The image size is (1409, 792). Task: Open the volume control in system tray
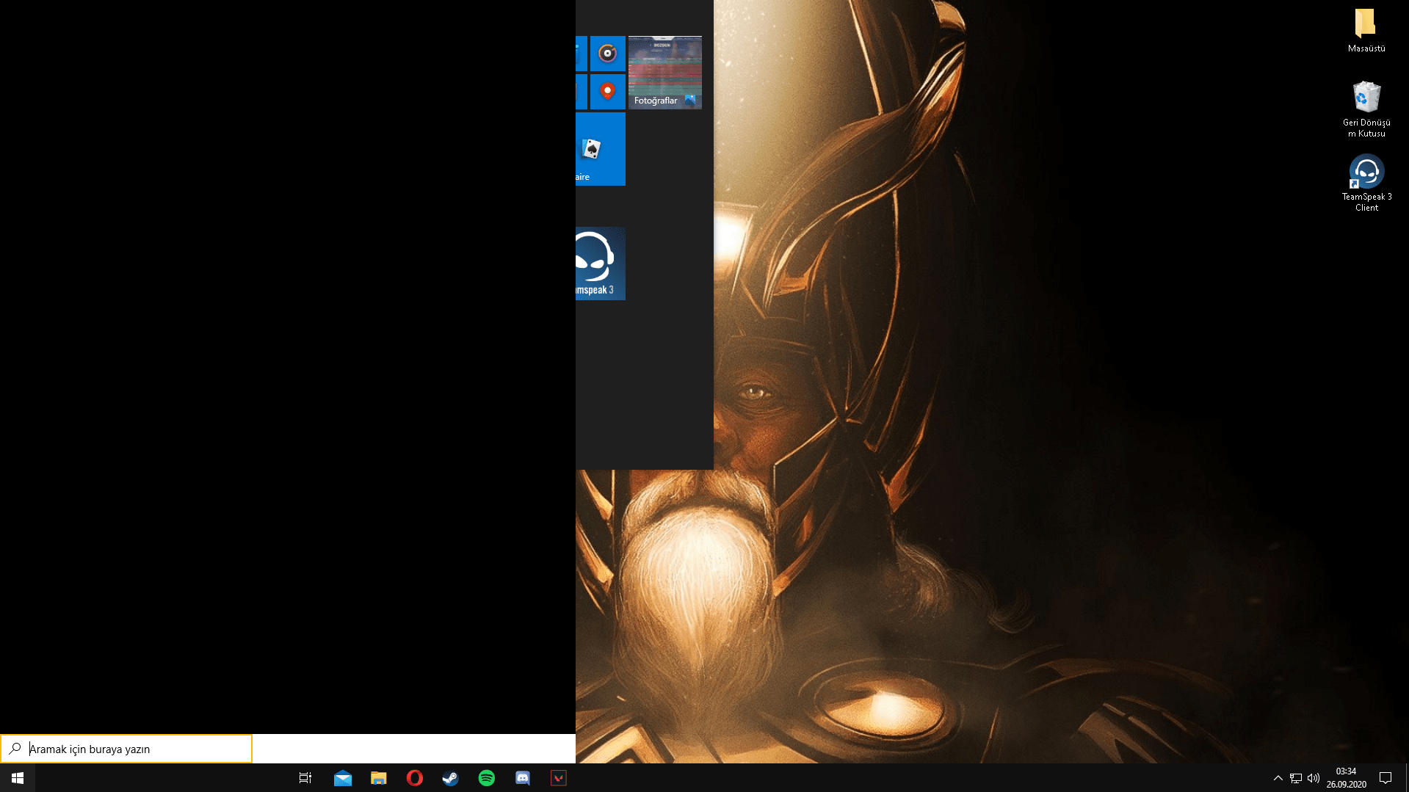[x=1314, y=777]
